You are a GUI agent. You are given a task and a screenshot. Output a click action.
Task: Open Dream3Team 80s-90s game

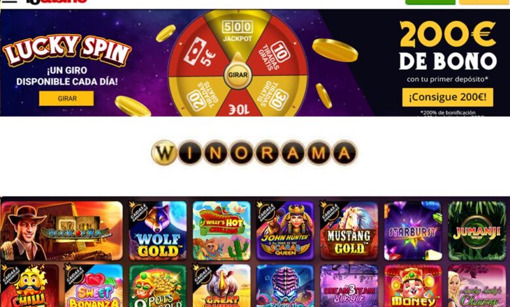349,286
